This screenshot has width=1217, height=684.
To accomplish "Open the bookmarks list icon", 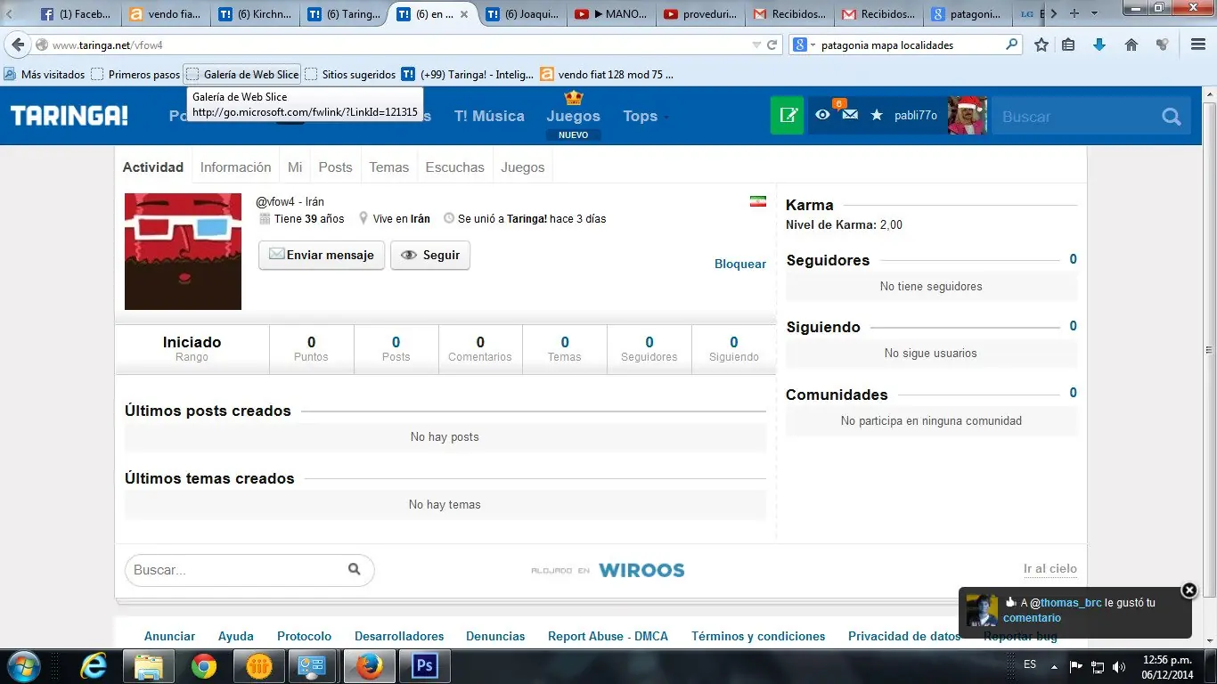I will (1068, 45).
